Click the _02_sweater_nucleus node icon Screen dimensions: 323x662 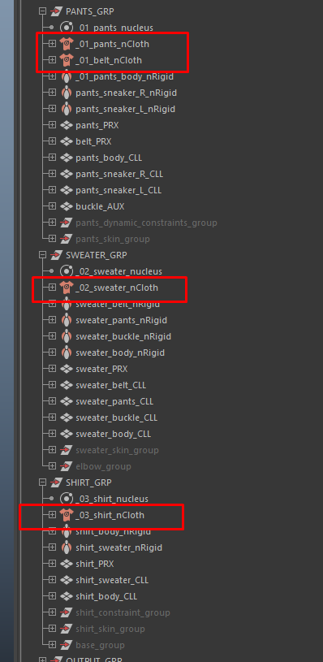(67, 271)
